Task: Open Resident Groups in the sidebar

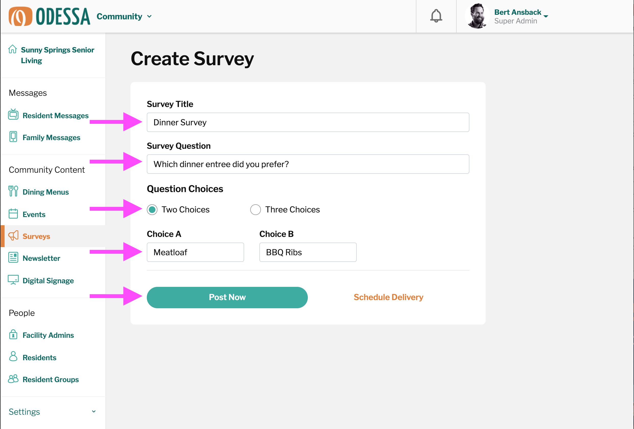Action: [50, 379]
